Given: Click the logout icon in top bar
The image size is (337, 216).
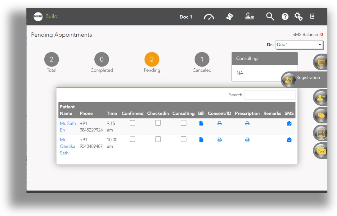Looking at the screenshot, I should pos(312,16).
